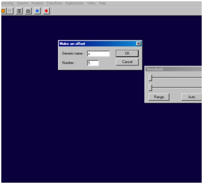Click the blue diamond dots toolbar icon
Image resolution: width=203 pixels, height=184 pixels.
point(37,11)
